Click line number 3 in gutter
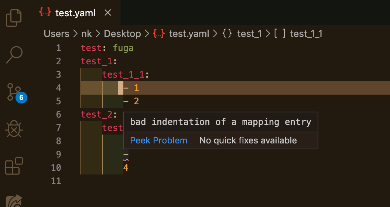 coord(58,74)
